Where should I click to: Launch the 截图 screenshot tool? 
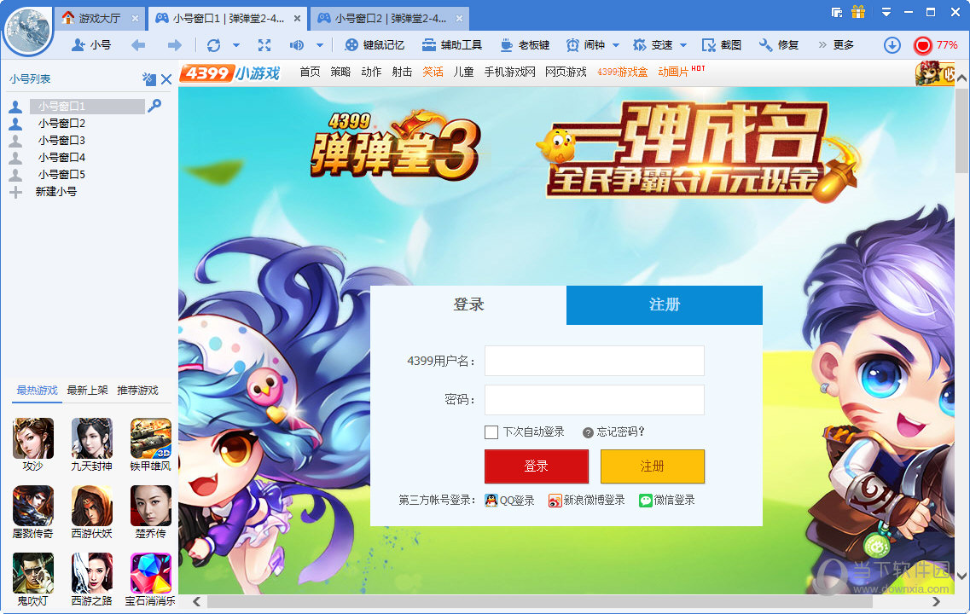(x=723, y=44)
